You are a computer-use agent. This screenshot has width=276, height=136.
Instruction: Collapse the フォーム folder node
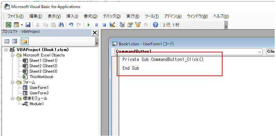12,82
